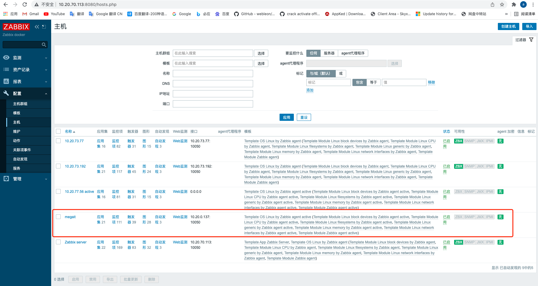538x286 pixels.
Task: Click 选择 next to 主机群组 field
Action: coord(261,53)
